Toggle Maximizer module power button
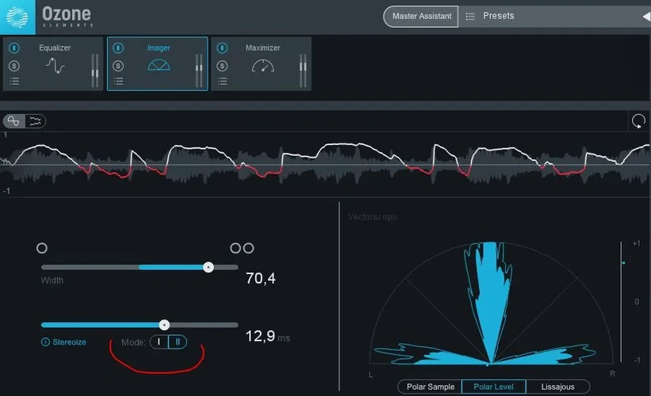Screen dimensions: 651x396 [x=222, y=48]
